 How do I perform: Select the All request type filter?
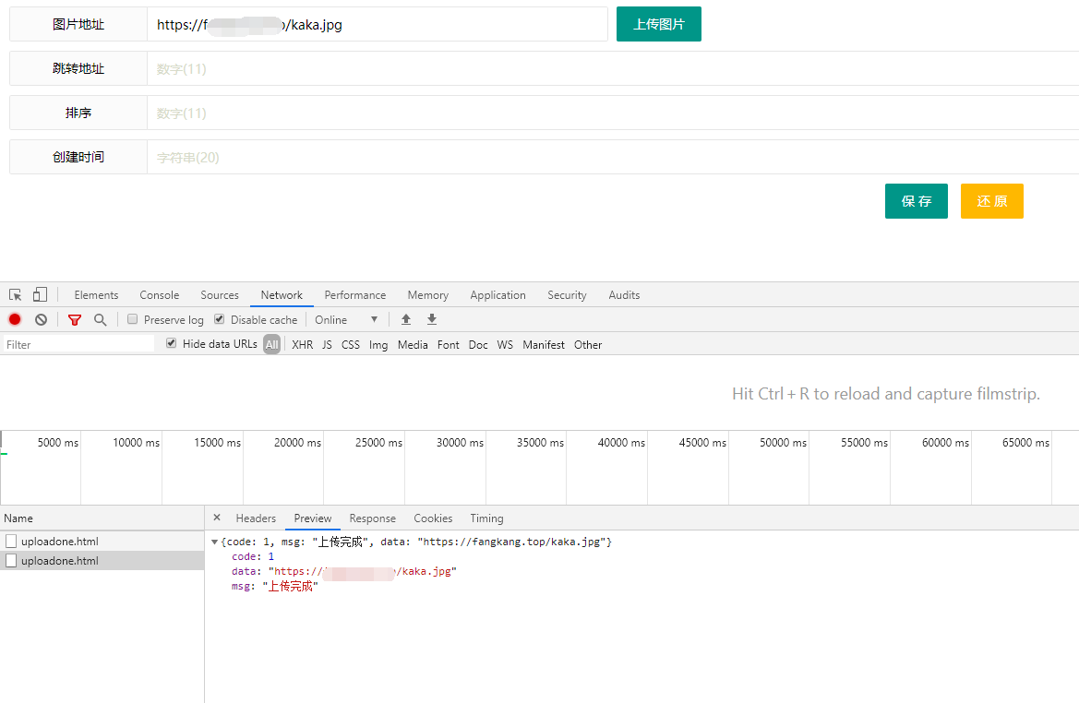pos(271,345)
